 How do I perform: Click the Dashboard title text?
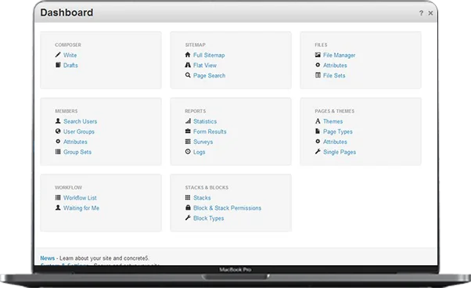(67, 13)
